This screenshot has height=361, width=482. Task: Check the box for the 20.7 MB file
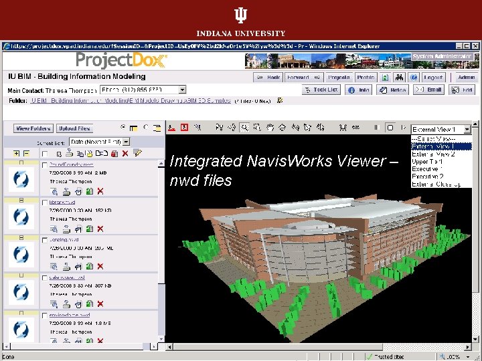coord(45,241)
